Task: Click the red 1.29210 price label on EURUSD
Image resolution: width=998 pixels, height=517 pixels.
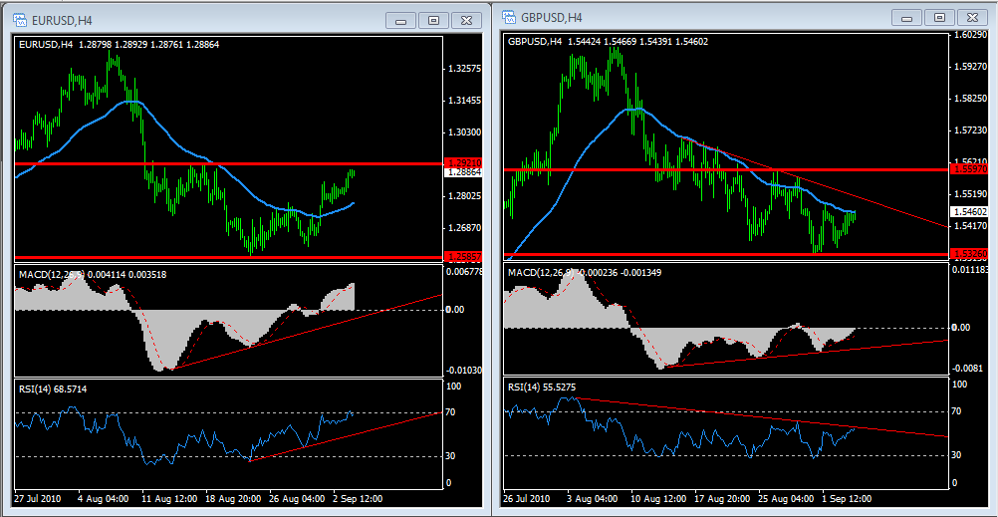Action: 465,163
